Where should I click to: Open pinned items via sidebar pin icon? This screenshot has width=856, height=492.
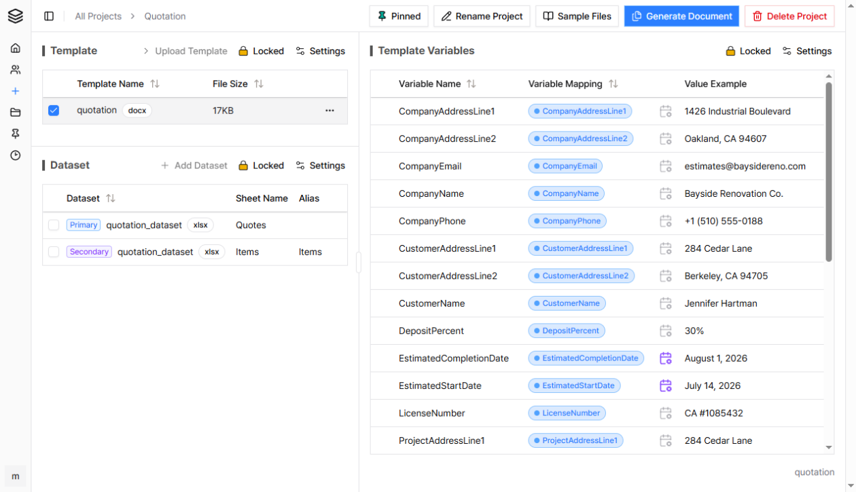[x=16, y=134]
